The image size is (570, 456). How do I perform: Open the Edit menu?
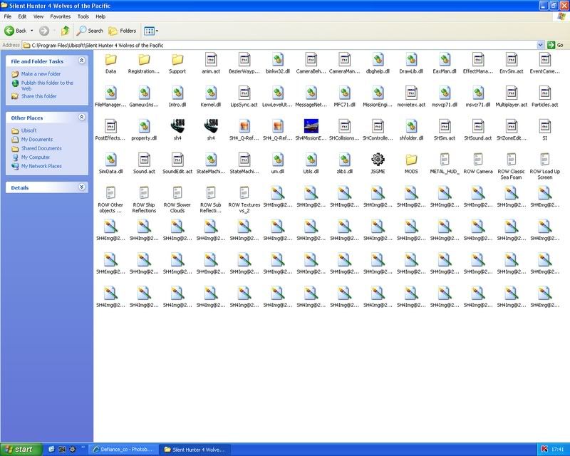pos(22,16)
